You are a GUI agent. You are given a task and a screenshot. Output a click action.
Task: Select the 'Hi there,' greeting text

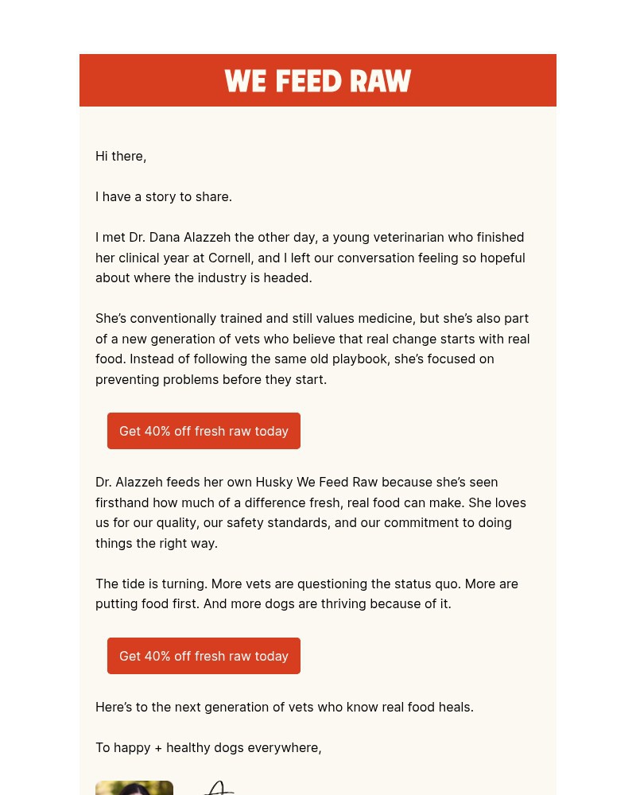[x=121, y=156]
